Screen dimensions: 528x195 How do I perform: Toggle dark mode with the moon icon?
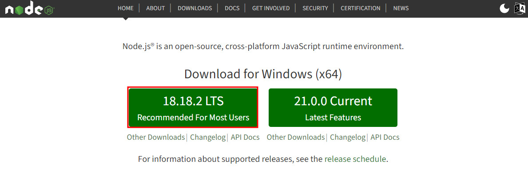click(504, 8)
